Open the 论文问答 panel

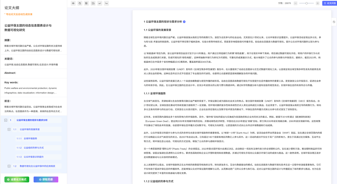(x=330, y=3)
